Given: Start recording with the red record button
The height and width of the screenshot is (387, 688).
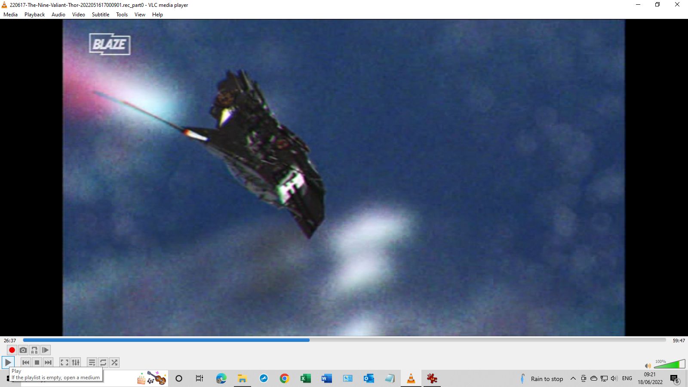Looking at the screenshot, I should pos(12,350).
